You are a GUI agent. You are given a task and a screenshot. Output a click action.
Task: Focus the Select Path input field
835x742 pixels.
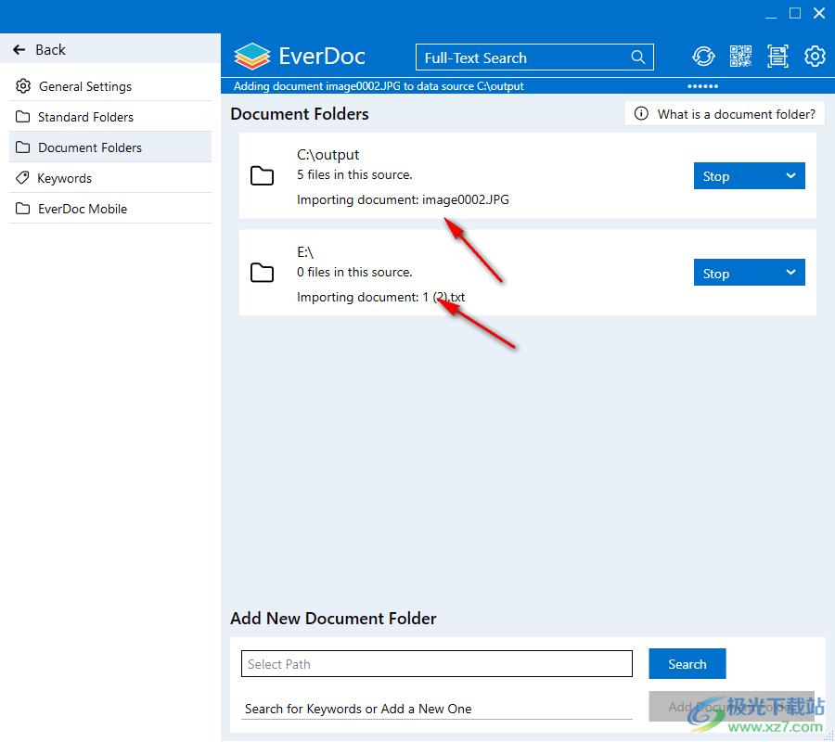pos(437,664)
